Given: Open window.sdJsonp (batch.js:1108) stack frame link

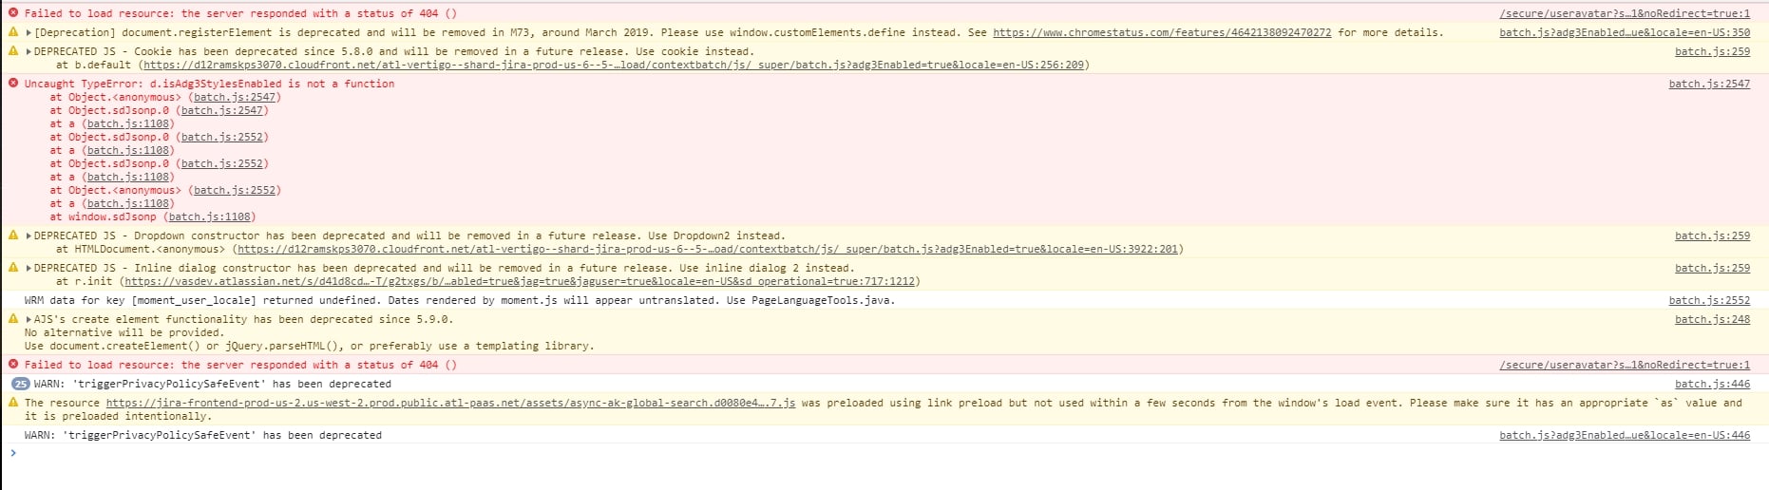Looking at the screenshot, I should pos(210,217).
